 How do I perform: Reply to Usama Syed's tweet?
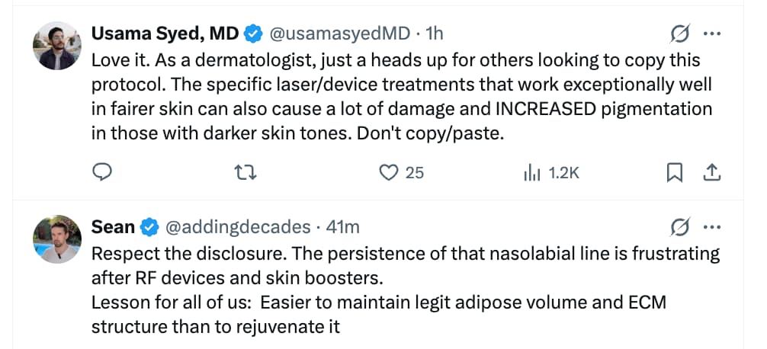(x=102, y=174)
